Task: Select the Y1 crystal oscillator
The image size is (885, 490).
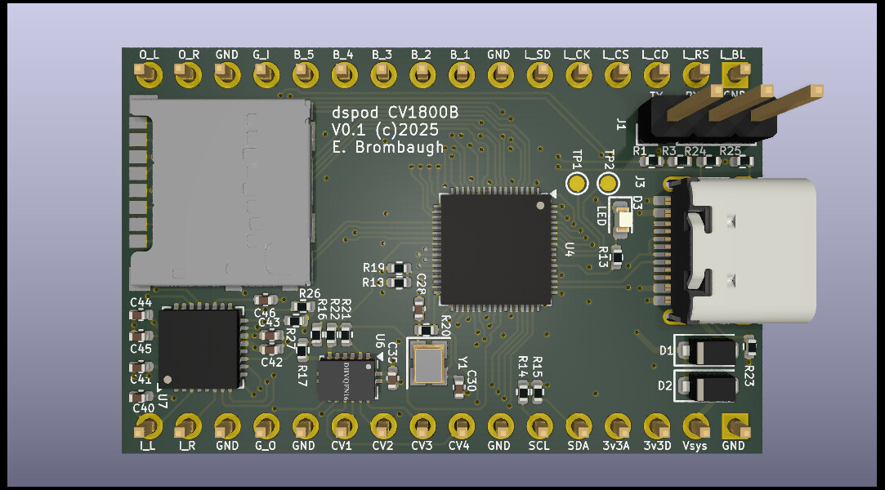Action: [427, 363]
